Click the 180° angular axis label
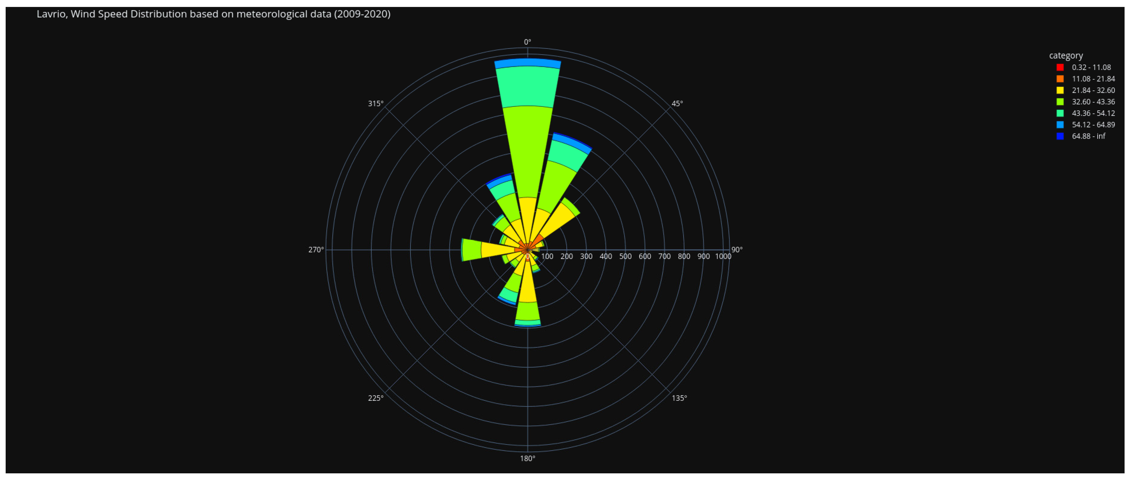The image size is (1131, 479). [527, 458]
